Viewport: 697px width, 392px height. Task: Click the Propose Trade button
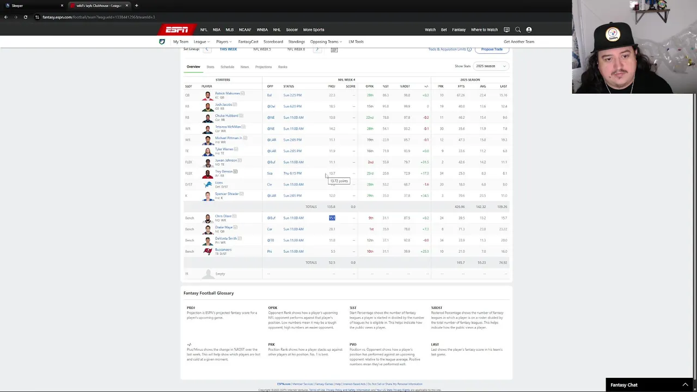point(492,50)
